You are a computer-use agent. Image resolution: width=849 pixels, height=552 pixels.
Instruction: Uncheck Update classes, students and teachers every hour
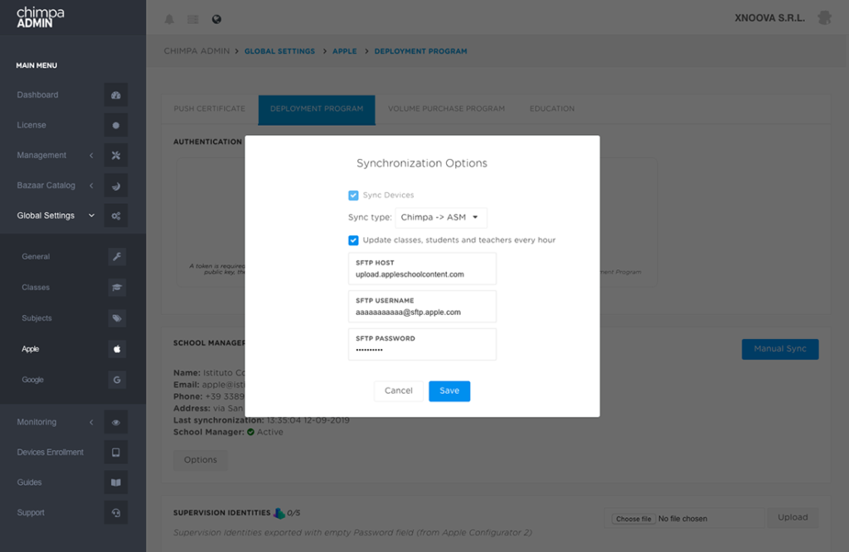point(353,240)
